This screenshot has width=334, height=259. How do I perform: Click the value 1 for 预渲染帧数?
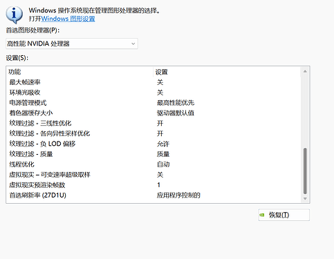pyautogui.click(x=158, y=185)
